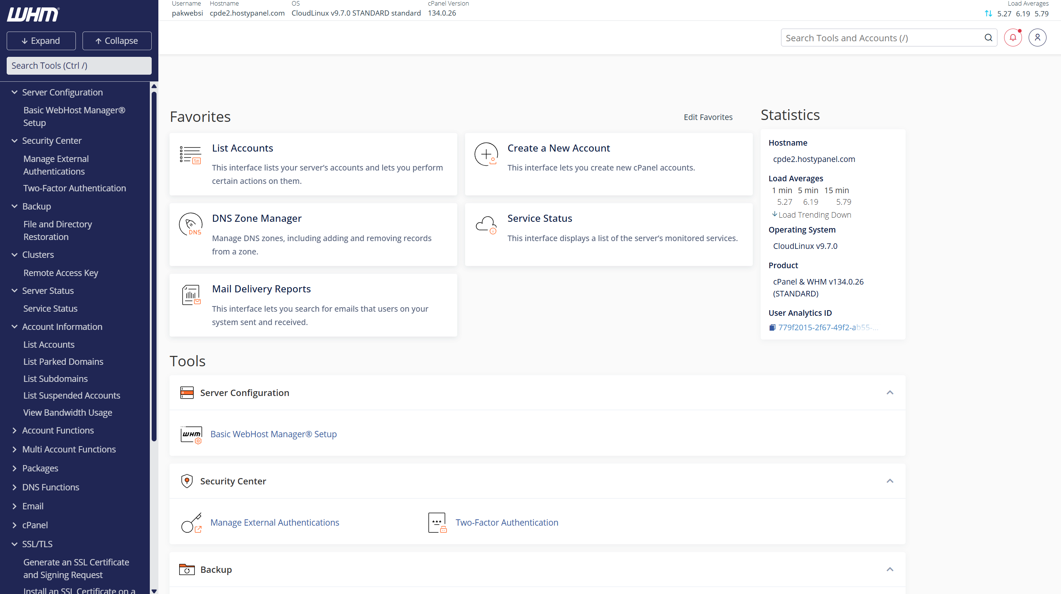Screen dimensions: 1061x594
Task: Click the sidebar scrollbar down arrow
Action: click(x=154, y=591)
